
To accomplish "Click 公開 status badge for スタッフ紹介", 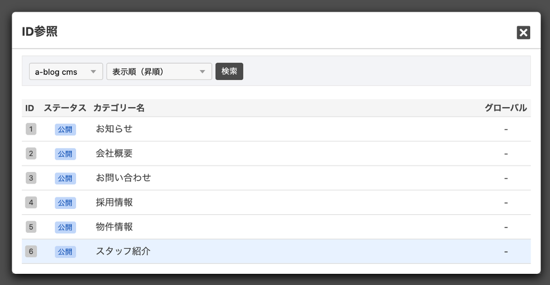I will tap(65, 252).
